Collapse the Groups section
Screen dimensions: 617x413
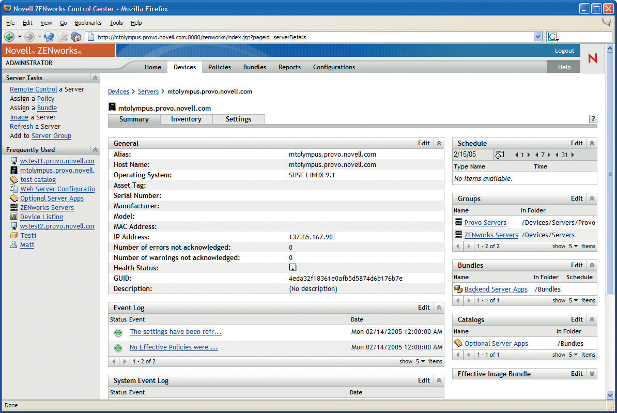[x=592, y=198]
